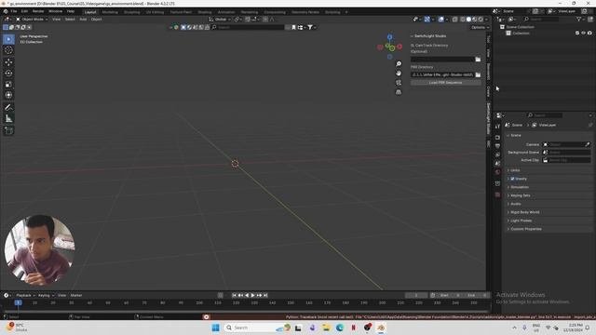596x335 pixels.
Task: Open the Tool properties tab icon
Action: (x=497, y=127)
